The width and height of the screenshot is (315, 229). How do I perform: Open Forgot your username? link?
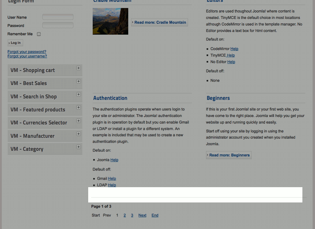pos(27,56)
